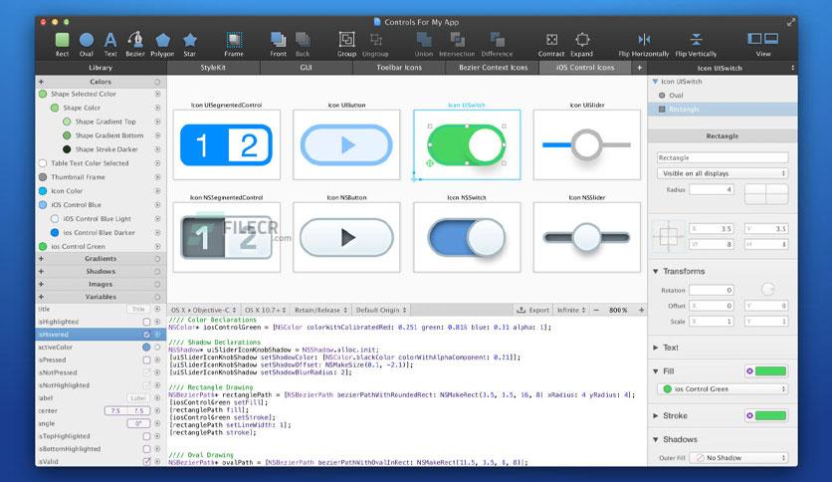
Task: Click the Export button
Action: point(533,310)
